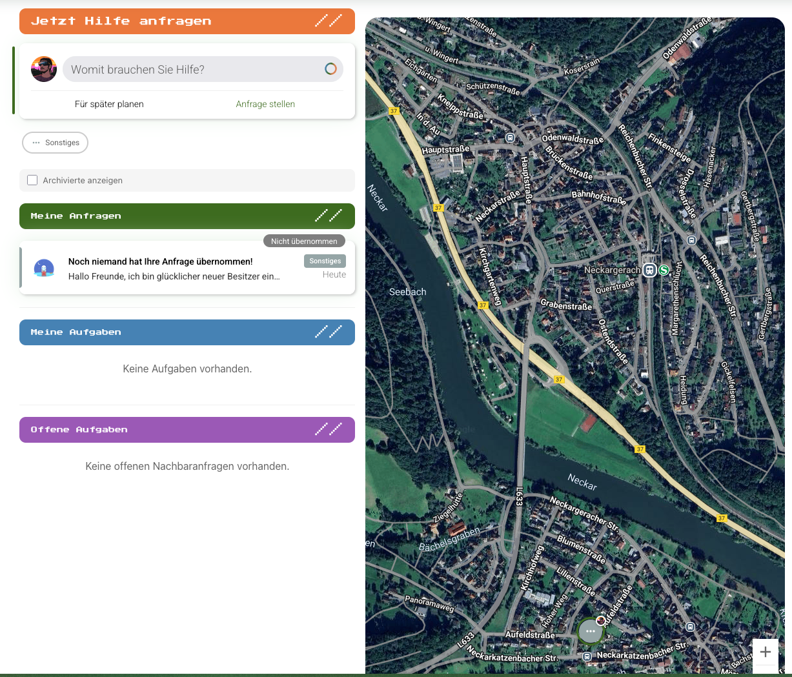Click the Anfrage stellen option
This screenshot has width=792, height=677.
[x=265, y=104]
